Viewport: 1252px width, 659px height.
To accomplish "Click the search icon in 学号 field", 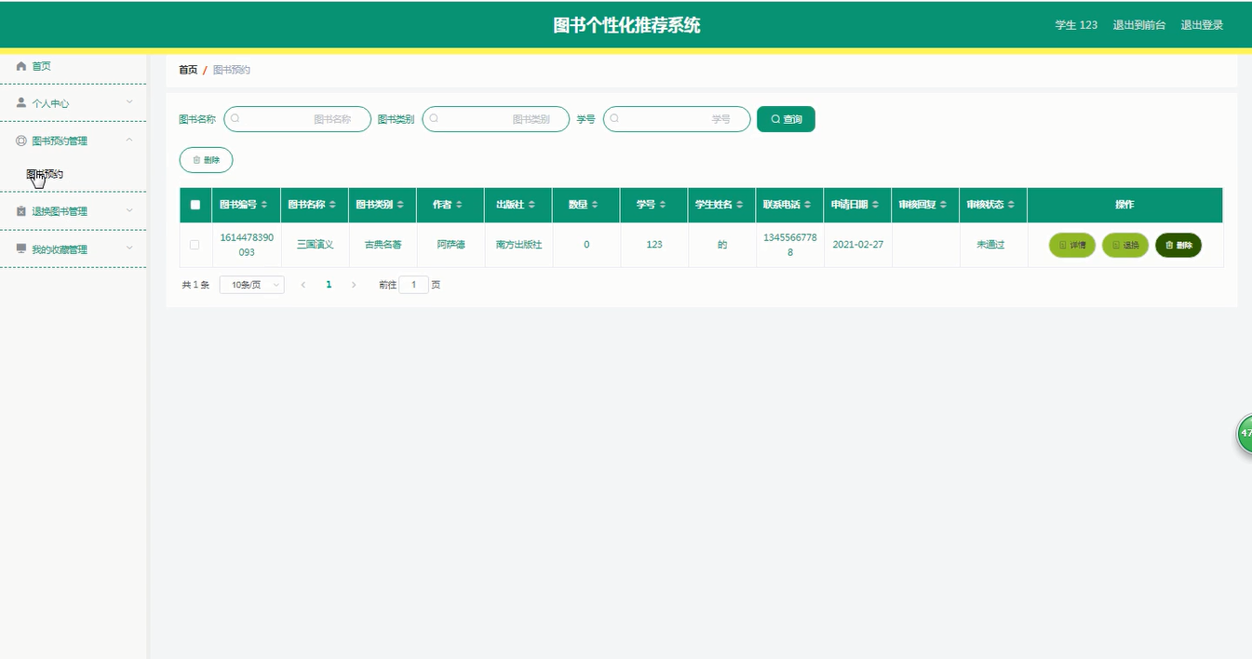I will pos(614,119).
